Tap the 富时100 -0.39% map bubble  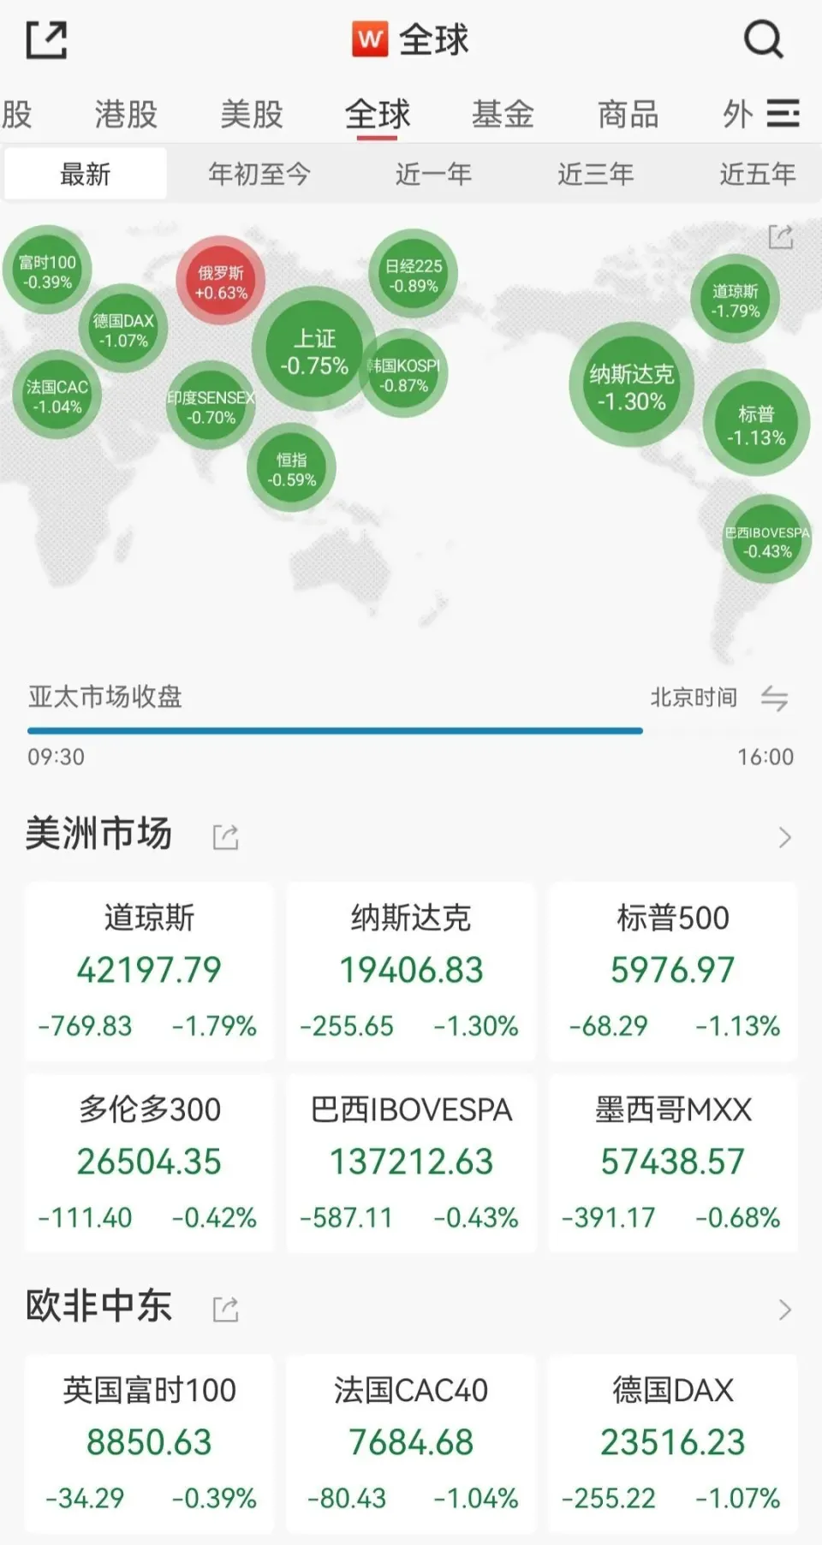[47, 270]
